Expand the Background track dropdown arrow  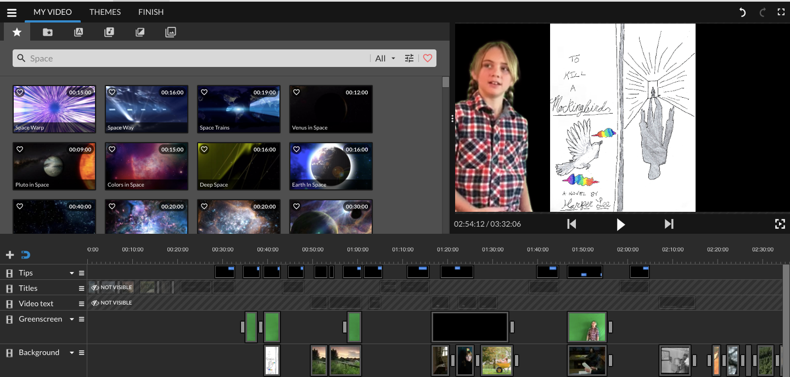71,353
